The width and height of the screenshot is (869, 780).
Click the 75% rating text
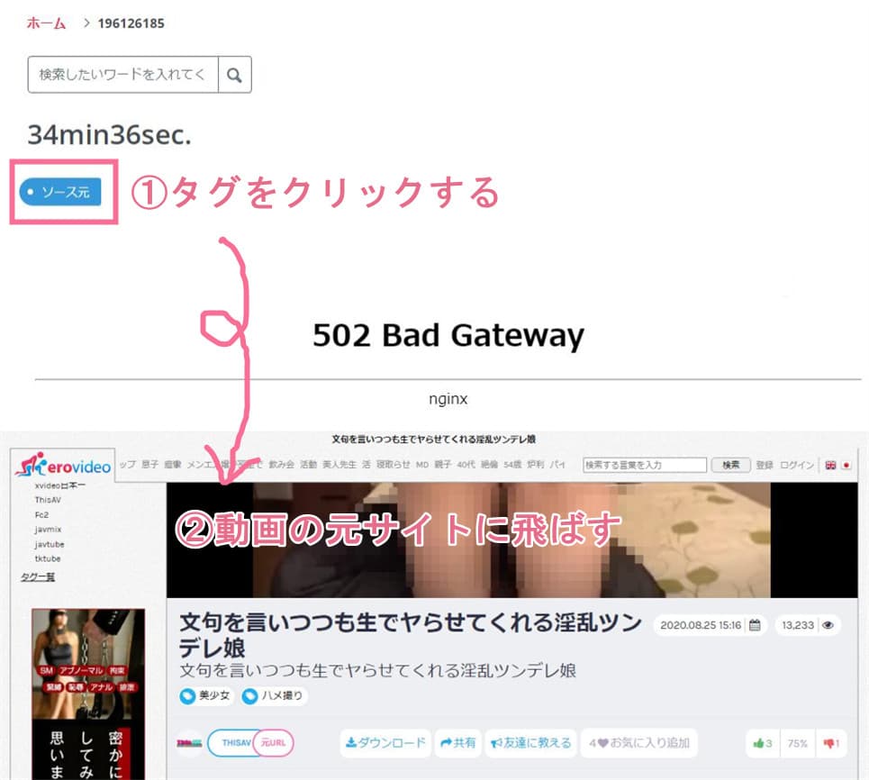[798, 743]
